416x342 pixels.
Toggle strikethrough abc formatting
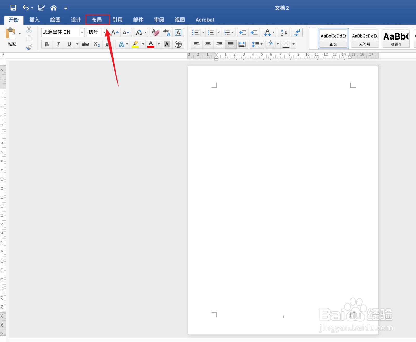point(85,44)
